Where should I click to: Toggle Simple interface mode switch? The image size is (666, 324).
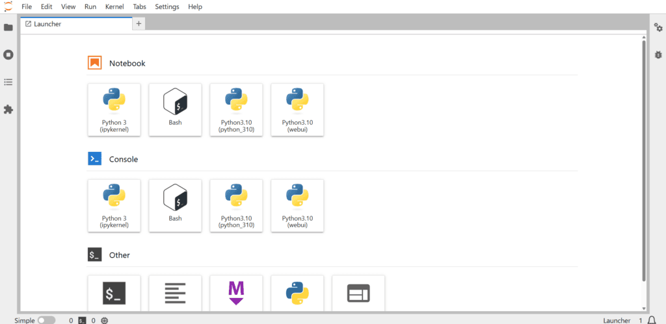46,320
